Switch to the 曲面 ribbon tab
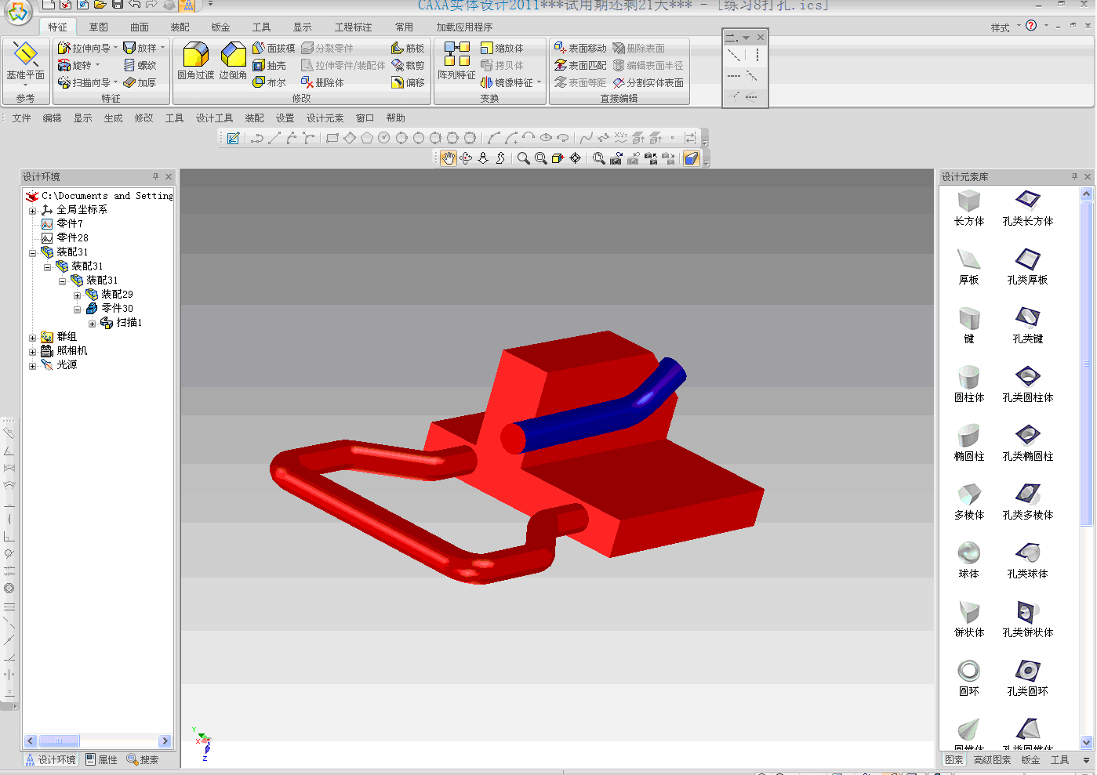Screen dimensions: 1097x775 pyautogui.click(x=140, y=27)
